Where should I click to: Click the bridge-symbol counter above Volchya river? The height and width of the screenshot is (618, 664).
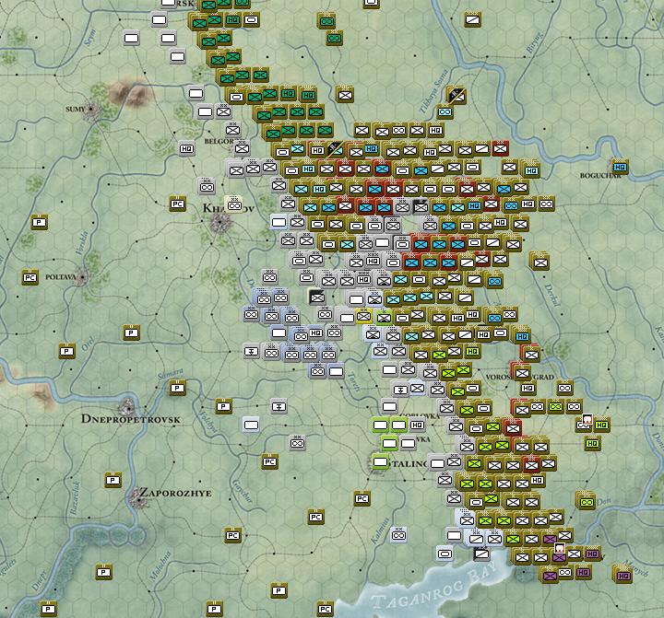[279, 406]
